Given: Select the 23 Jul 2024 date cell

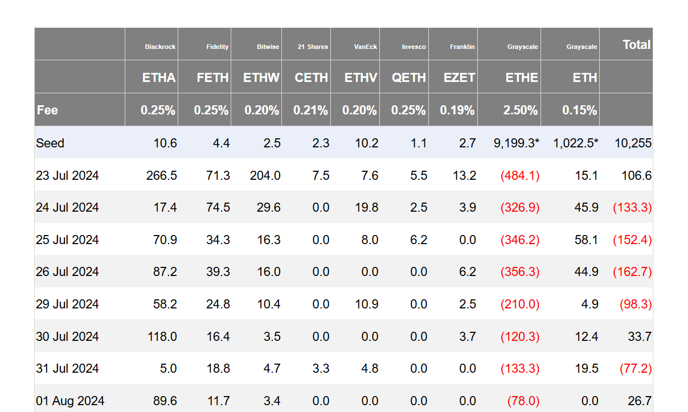Looking at the screenshot, I should tap(67, 175).
